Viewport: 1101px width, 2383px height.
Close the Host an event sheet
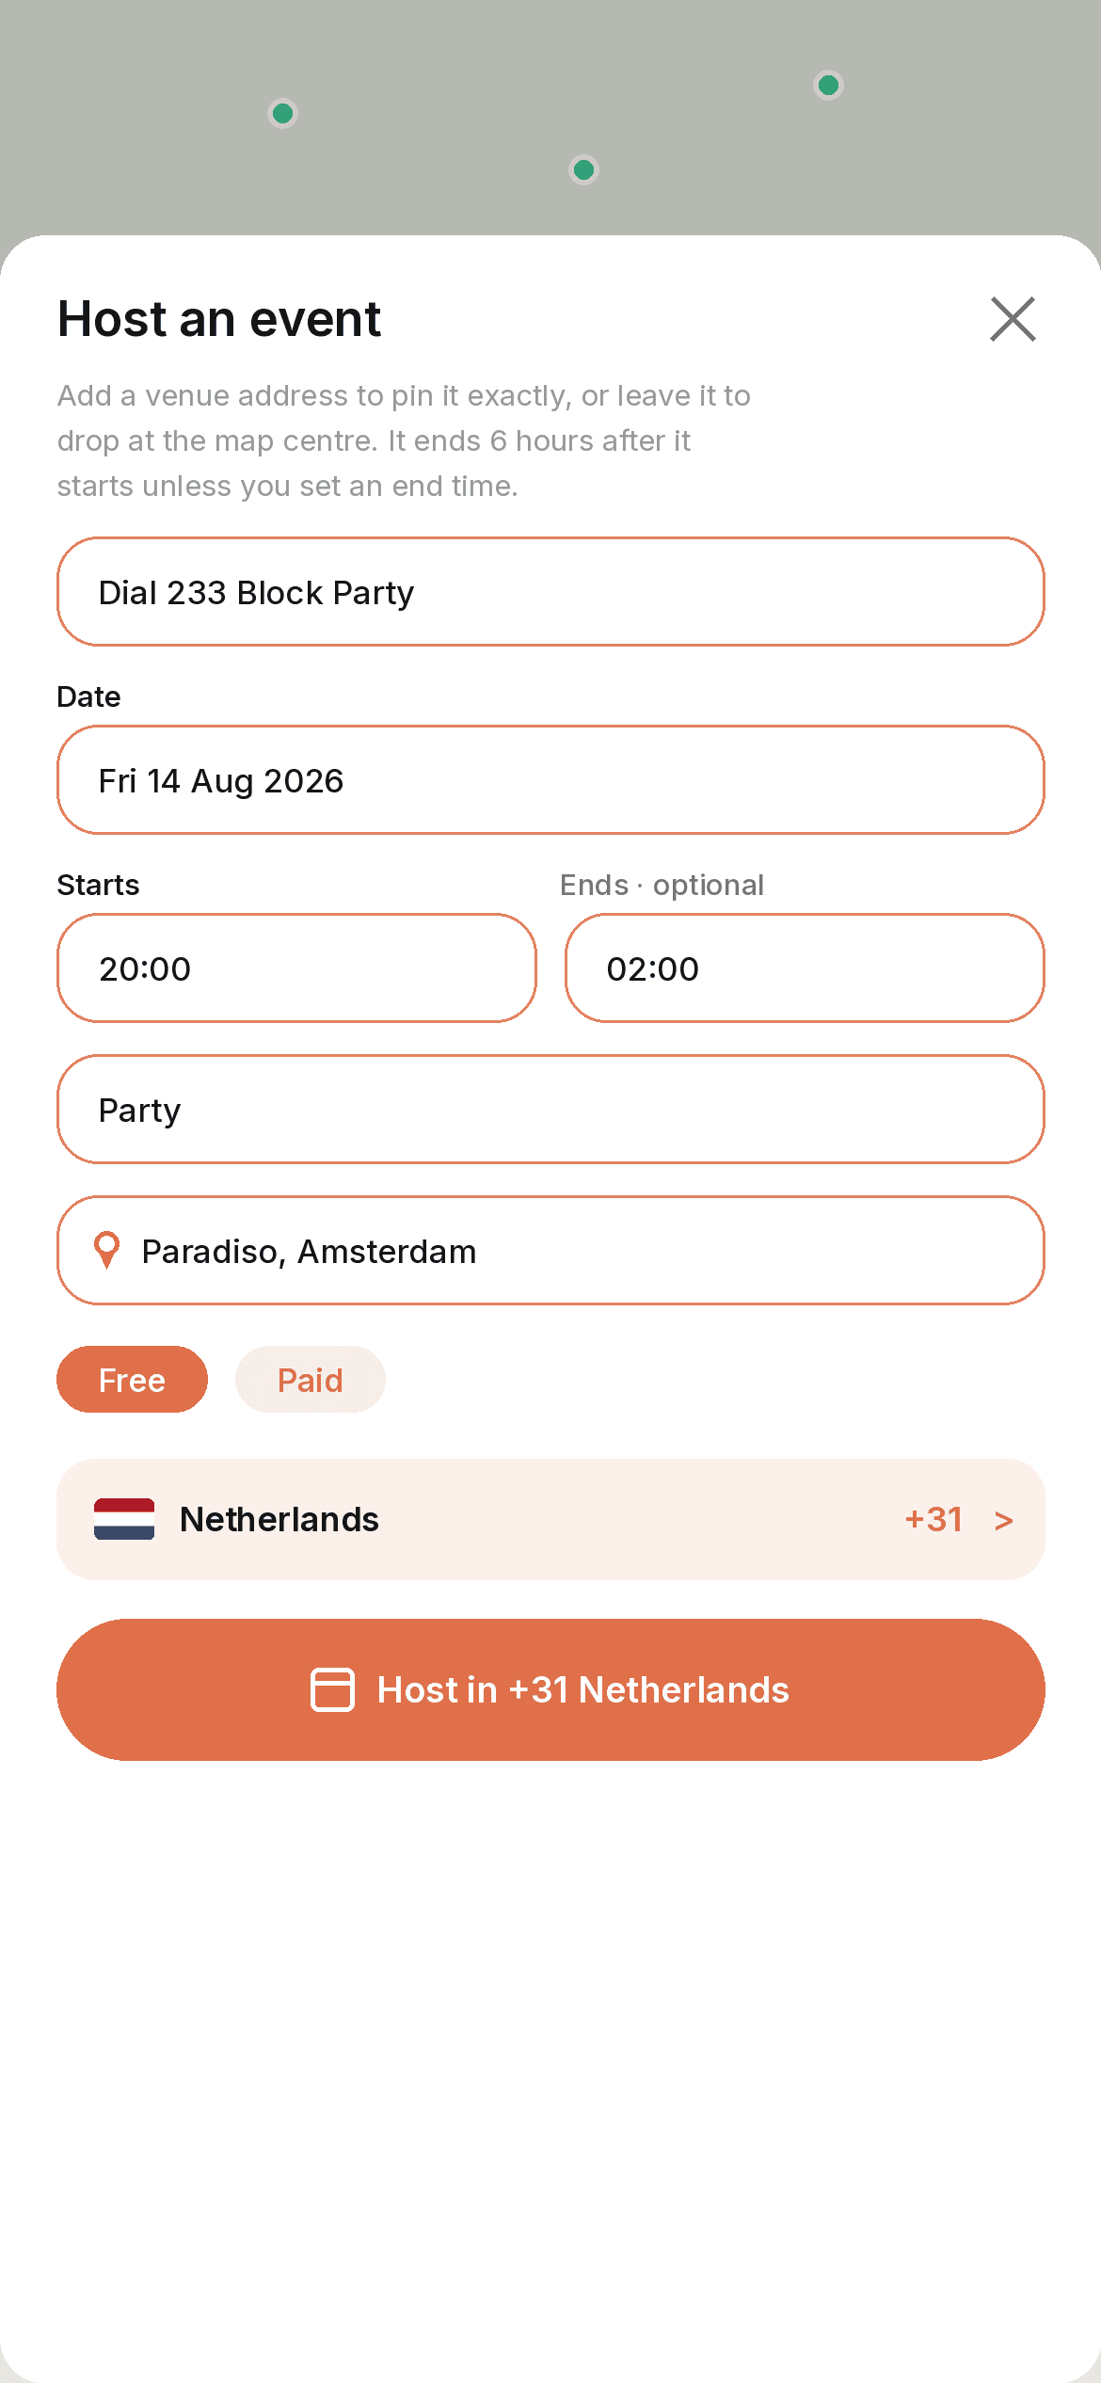tap(1013, 319)
